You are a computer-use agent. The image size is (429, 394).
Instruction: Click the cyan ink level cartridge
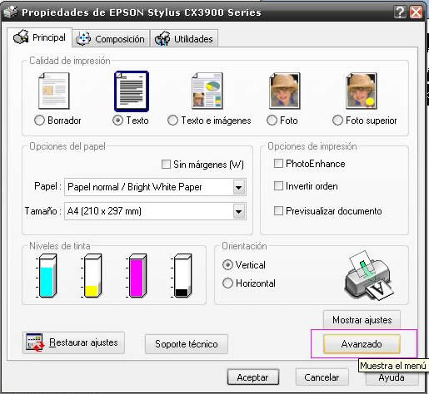[47, 276]
